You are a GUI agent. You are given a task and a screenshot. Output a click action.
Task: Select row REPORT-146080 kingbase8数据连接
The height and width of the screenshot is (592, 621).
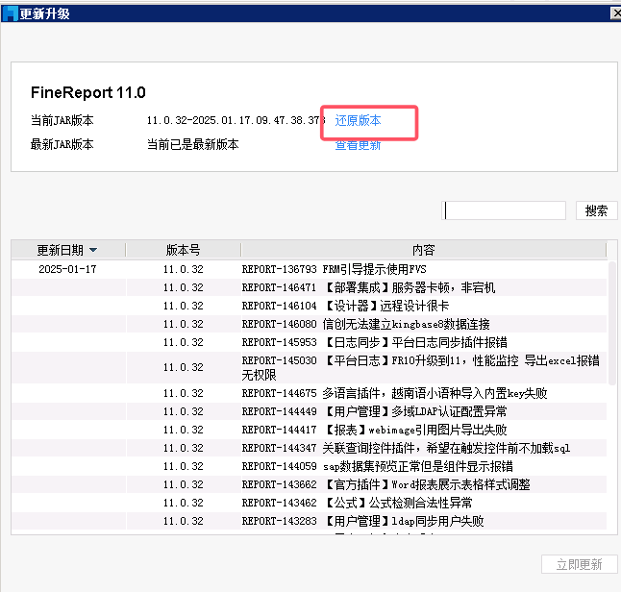tap(309, 324)
